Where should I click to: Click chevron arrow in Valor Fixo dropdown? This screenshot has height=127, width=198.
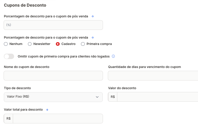(97, 97)
